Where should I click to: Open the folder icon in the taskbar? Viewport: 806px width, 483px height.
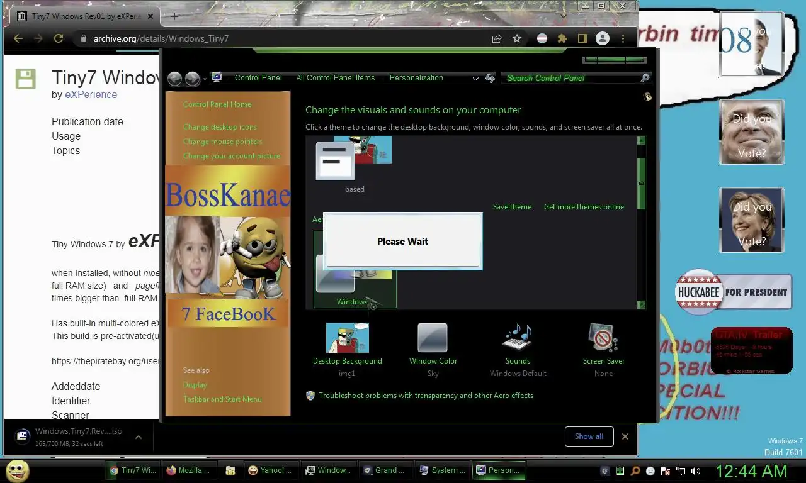[230, 470]
